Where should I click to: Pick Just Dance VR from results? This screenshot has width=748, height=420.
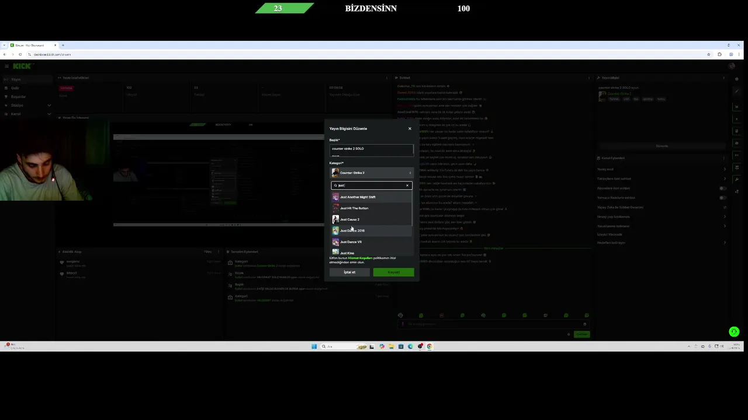[x=370, y=242]
